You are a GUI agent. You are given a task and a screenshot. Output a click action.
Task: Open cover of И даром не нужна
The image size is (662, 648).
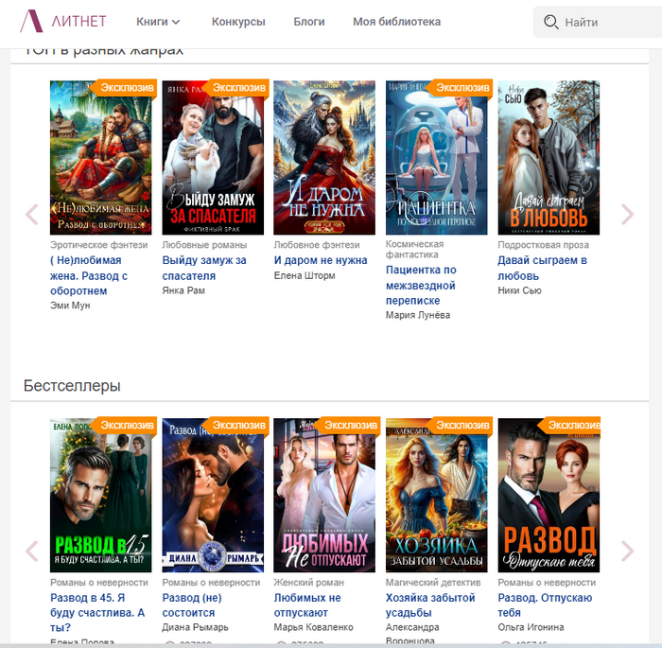click(x=324, y=158)
